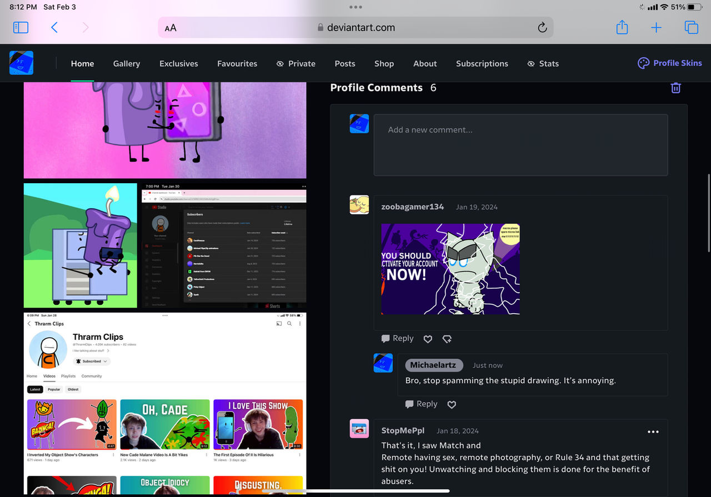The image size is (711, 497).
Task: Open Profile Skins
Action: [670, 63]
